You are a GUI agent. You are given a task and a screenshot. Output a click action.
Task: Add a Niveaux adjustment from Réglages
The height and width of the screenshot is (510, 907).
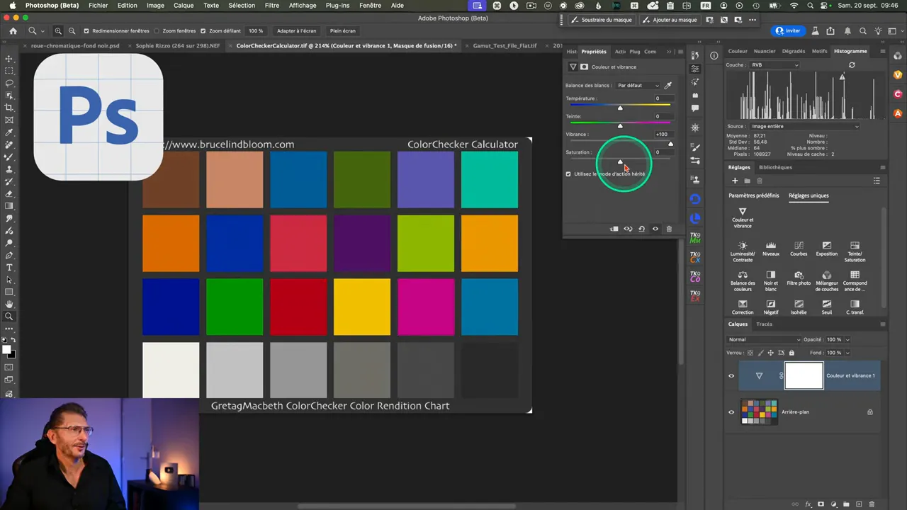(771, 246)
